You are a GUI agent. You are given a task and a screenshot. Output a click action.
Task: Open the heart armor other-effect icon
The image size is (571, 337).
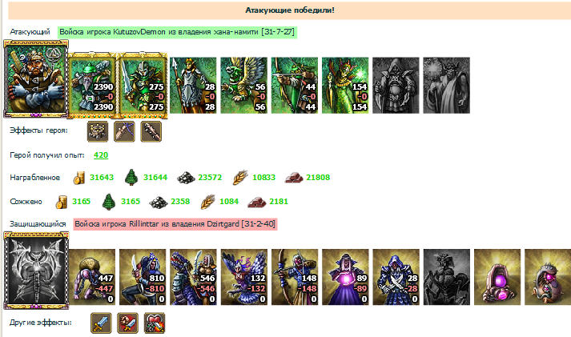[155, 323]
